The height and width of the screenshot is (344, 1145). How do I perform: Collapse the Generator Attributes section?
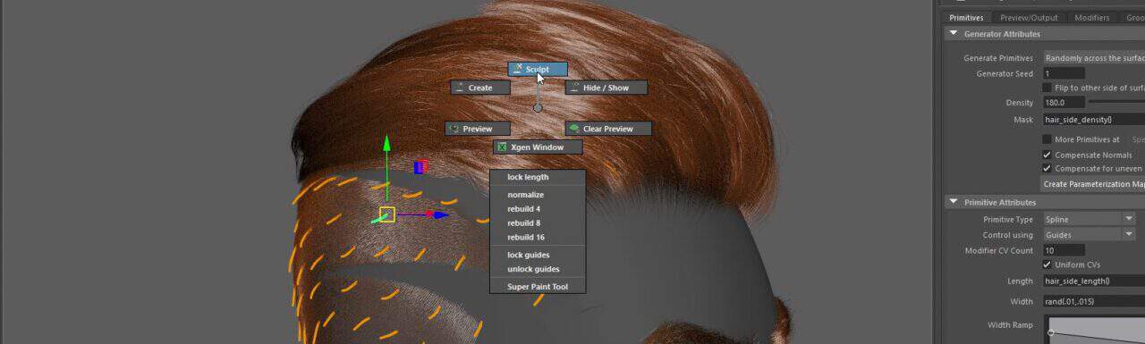[x=954, y=34]
